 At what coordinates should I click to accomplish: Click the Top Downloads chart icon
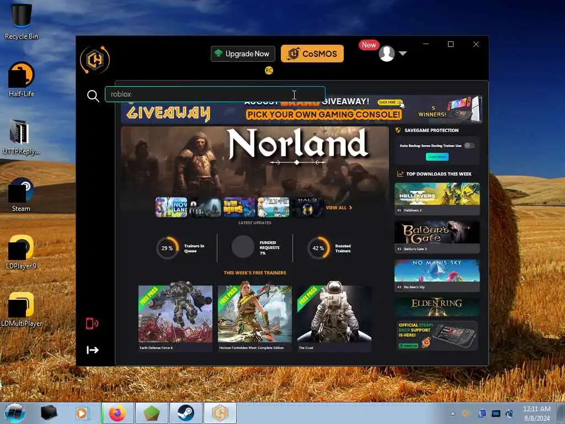(400, 174)
